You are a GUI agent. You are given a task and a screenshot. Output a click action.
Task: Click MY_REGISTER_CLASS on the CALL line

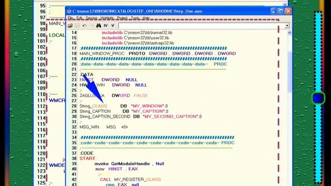[x=138, y=180]
